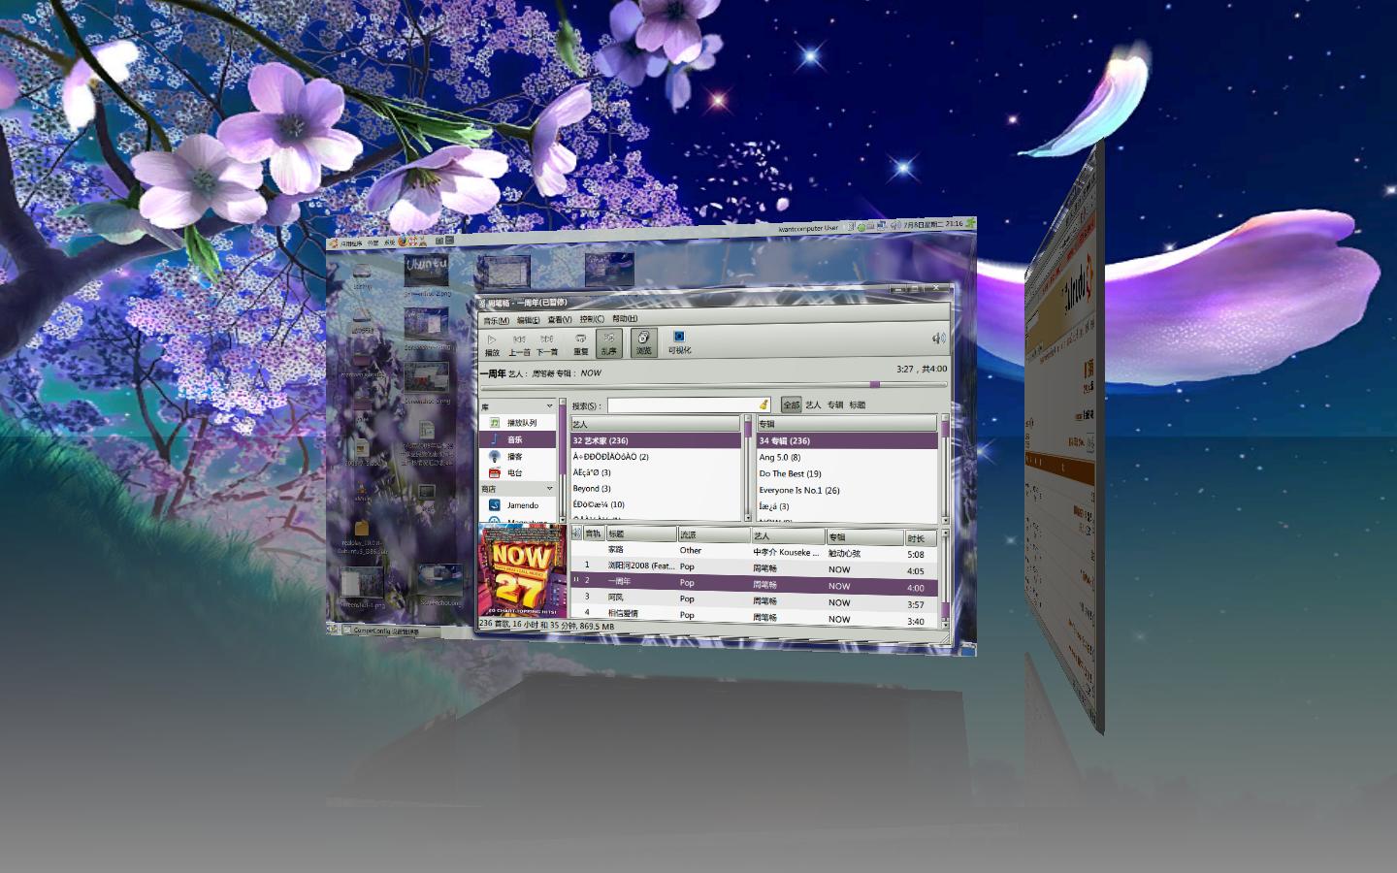1397x873 pixels.
Task: Click the Ubuntu thumbnail on the desktop
Action: point(427,269)
